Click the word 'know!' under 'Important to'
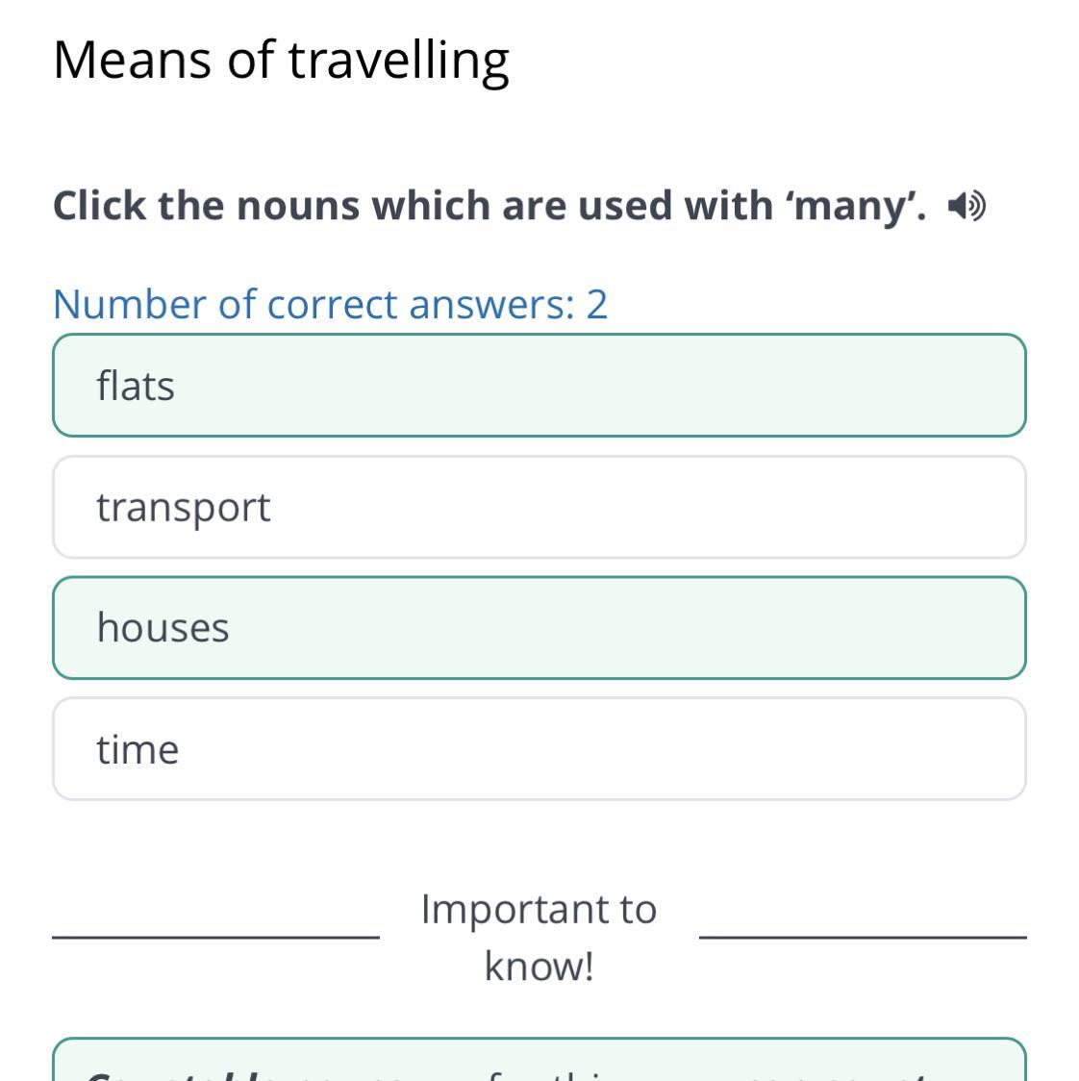The image size is (1079, 1081). (x=539, y=966)
